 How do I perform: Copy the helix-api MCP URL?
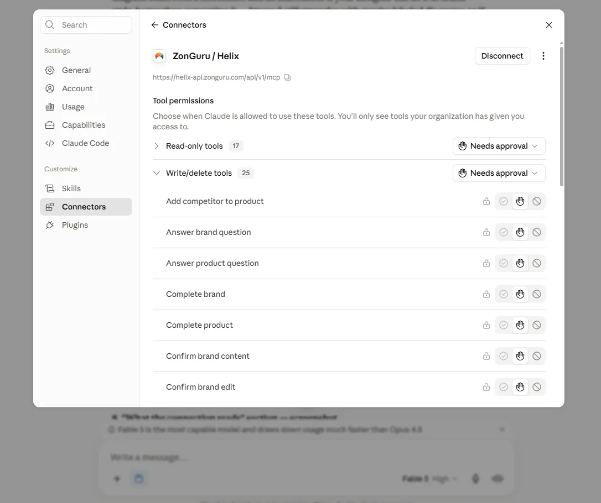pyautogui.click(x=287, y=77)
